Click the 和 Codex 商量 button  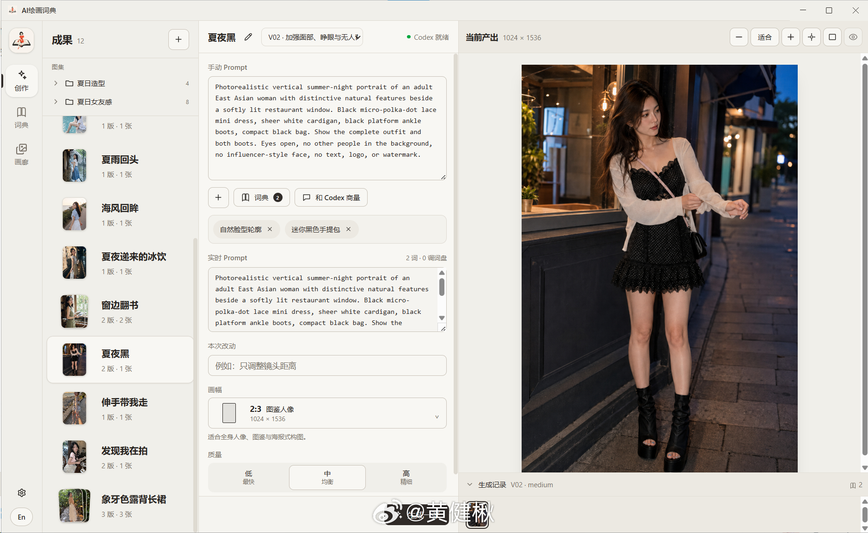[331, 197]
